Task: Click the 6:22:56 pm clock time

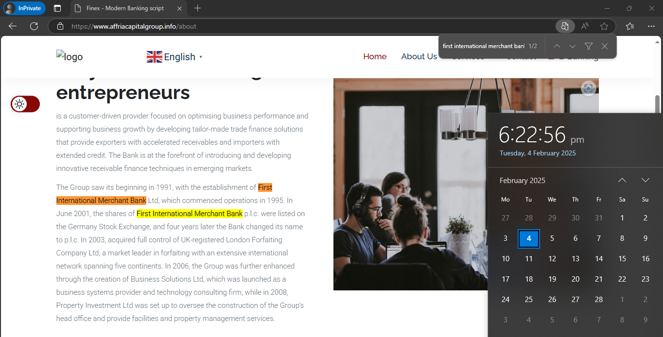Action: pos(541,135)
